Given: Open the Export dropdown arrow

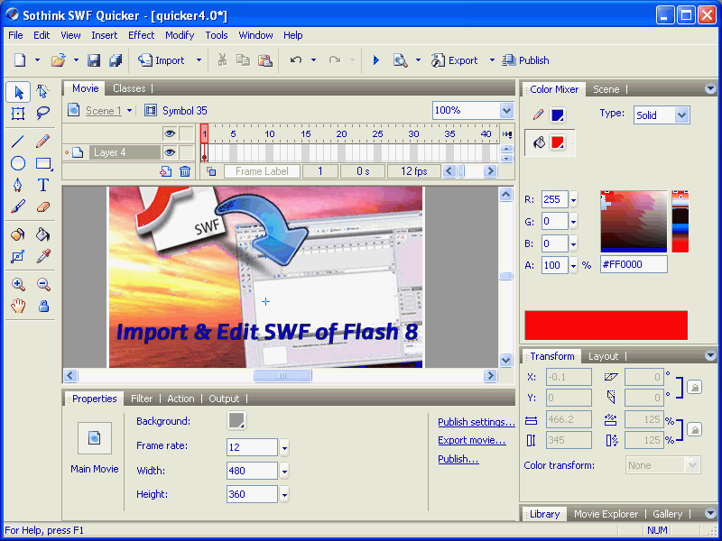Looking at the screenshot, I should (x=492, y=60).
